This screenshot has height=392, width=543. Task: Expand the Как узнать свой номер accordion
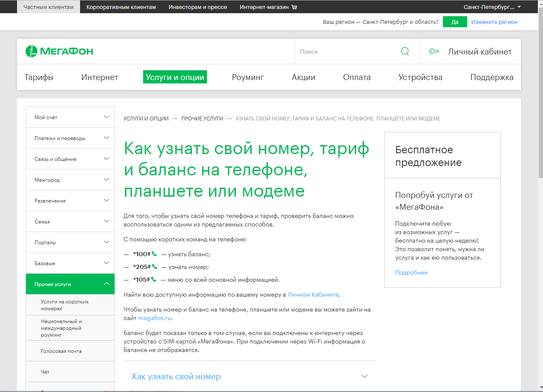pyautogui.click(x=250, y=376)
